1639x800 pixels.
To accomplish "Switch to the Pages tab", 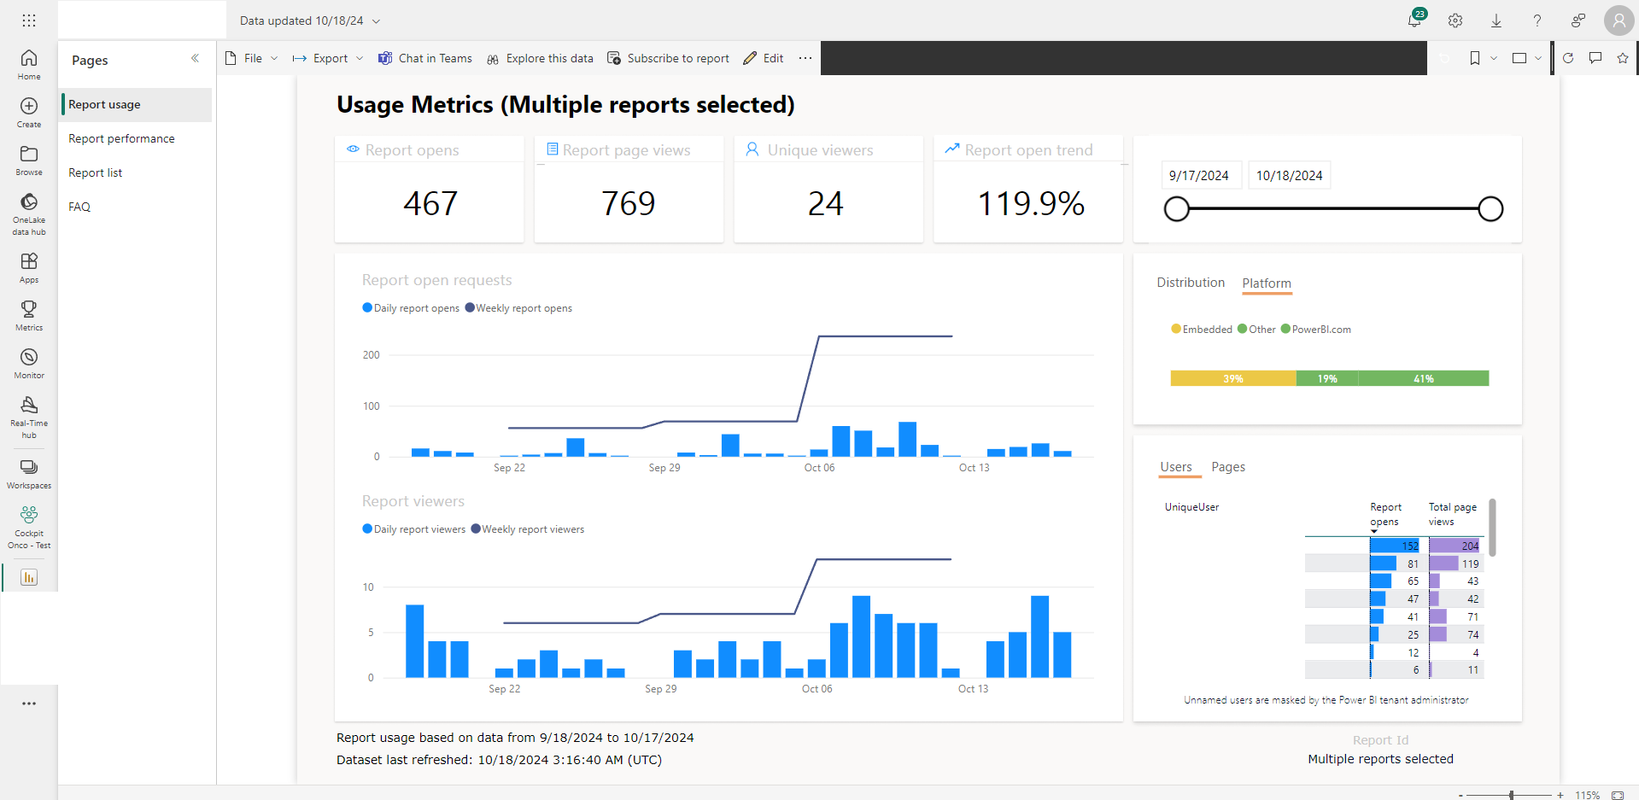I will 1228,467.
